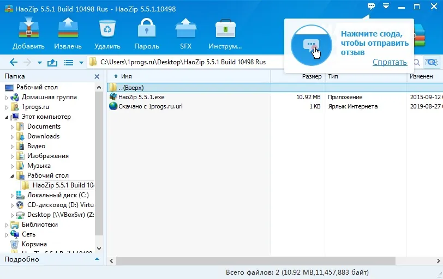This screenshot has height=279, width=443.
Task: Select Desktop (\\VBoxSvr) network drive
Action: tap(61, 215)
